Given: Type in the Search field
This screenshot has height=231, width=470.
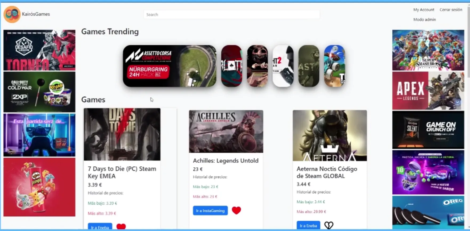Looking at the screenshot, I should [x=231, y=14].
